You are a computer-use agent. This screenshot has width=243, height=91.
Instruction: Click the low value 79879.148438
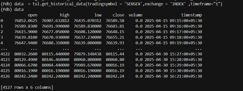point(87,54)
